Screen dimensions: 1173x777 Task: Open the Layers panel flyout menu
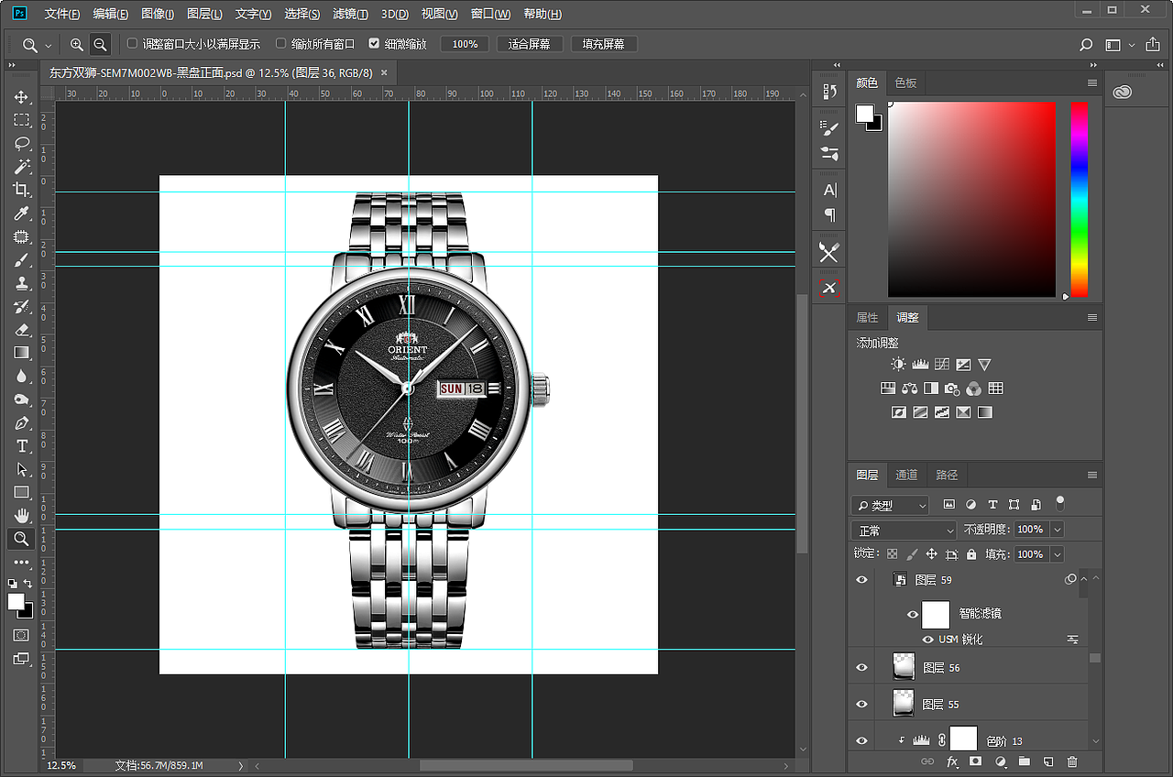click(x=1091, y=475)
